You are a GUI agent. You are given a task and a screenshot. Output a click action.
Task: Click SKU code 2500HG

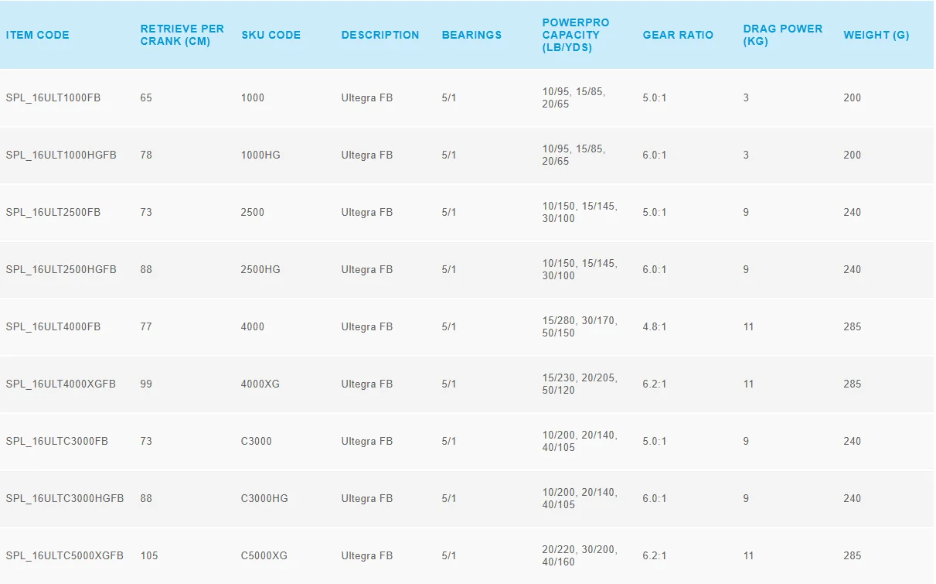(260, 269)
